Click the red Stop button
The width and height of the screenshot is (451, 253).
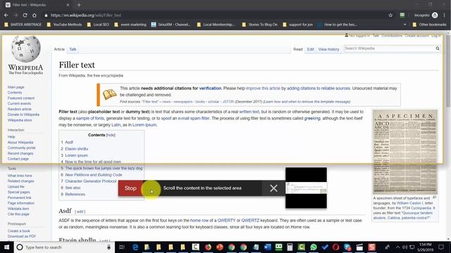(130, 188)
